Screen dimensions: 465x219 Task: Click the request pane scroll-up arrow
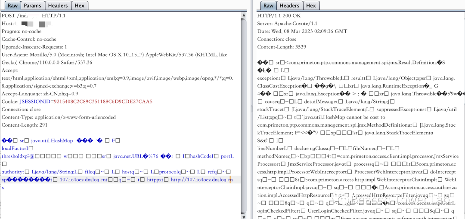coord(244,15)
